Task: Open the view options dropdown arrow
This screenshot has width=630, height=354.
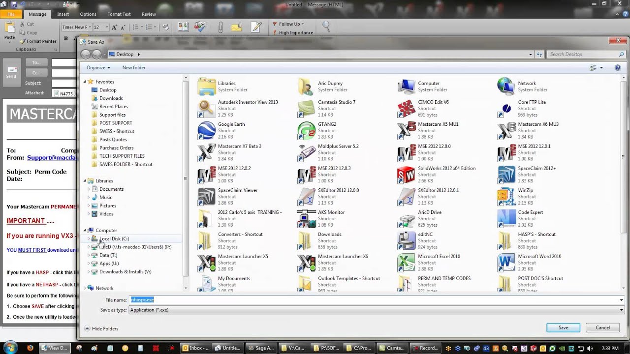Action: [601, 67]
